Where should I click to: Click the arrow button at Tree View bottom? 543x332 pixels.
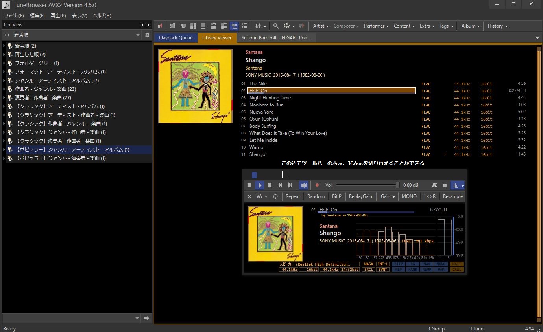(x=146, y=318)
